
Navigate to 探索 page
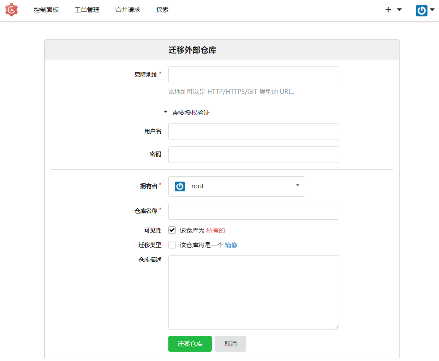pyautogui.click(x=162, y=10)
